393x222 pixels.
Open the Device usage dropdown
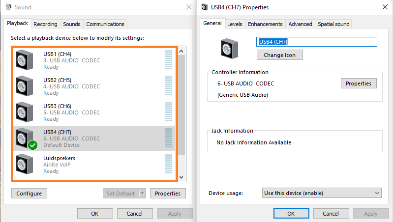(322, 193)
